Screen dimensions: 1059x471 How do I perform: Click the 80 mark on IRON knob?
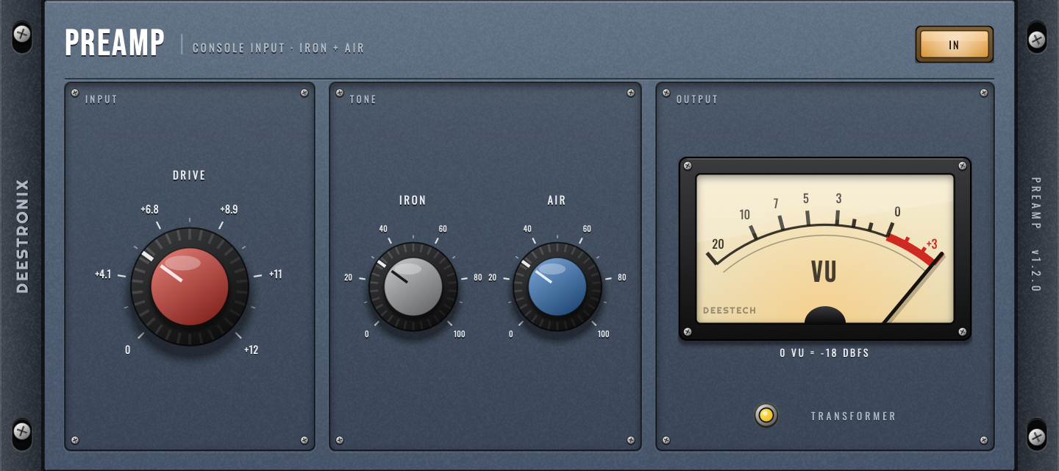(x=478, y=277)
